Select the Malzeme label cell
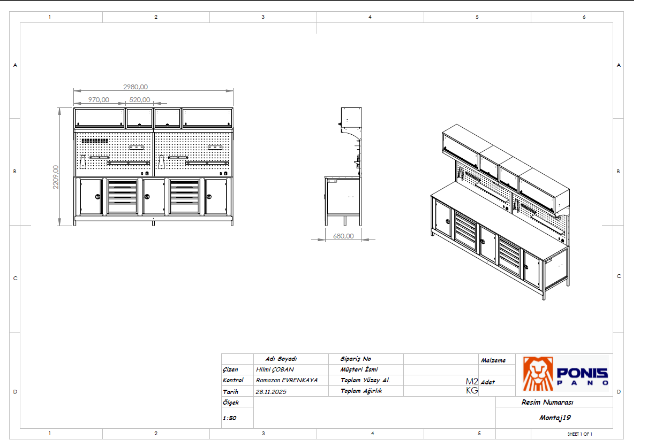Screen dimensions: 655x448 pyautogui.click(x=493, y=360)
